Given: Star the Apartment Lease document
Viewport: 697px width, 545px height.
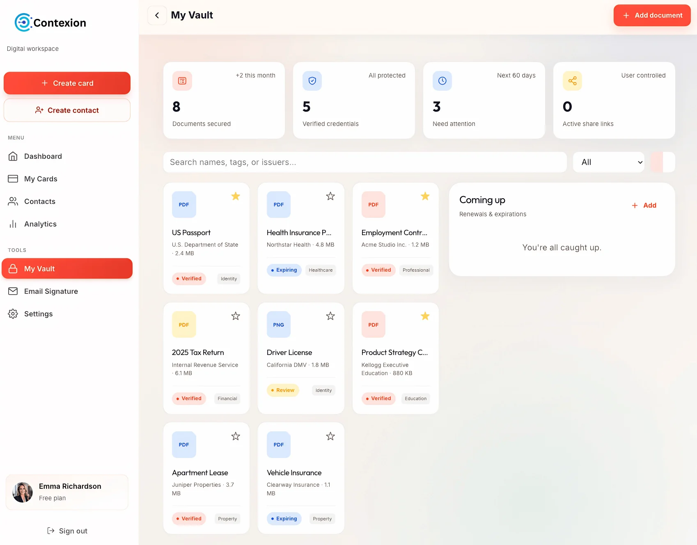Looking at the screenshot, I should 236,436.
